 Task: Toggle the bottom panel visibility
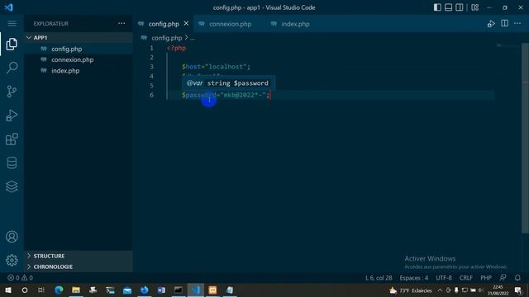coord(448,7)
